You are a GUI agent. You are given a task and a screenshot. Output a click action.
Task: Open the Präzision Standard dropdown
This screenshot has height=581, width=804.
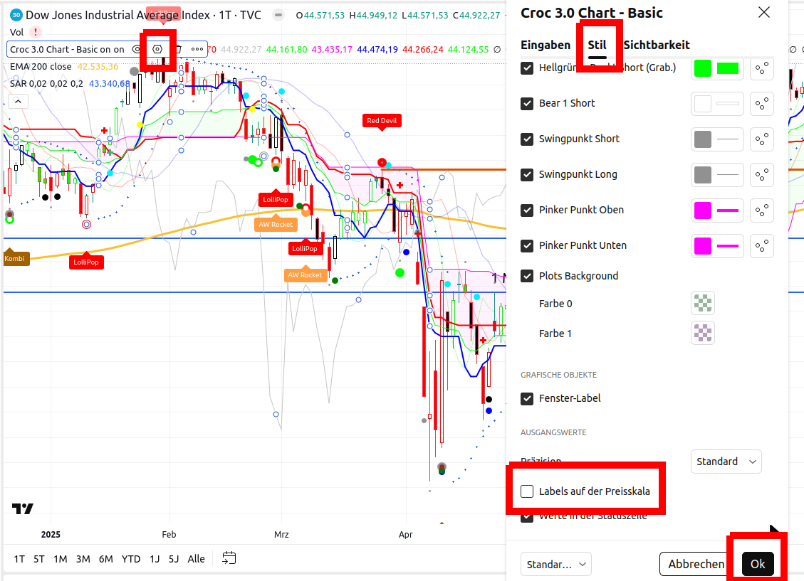[x=726, y=462]
